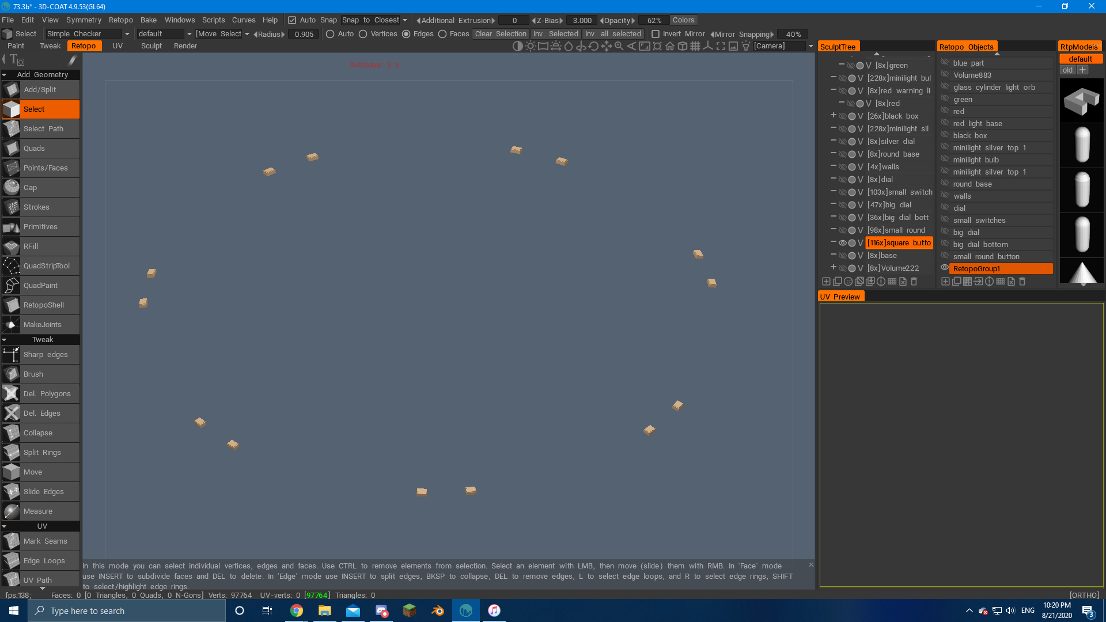Viewport: 1106px width, 622px height.
Task: Enable the Invert Mirror checkbox
Action: click(656, 34)
